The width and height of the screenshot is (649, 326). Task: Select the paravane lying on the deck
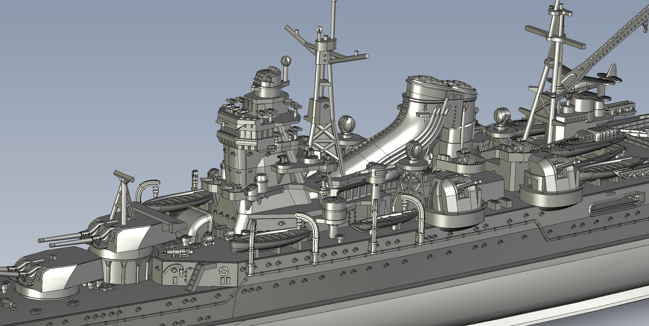(178, 252)
